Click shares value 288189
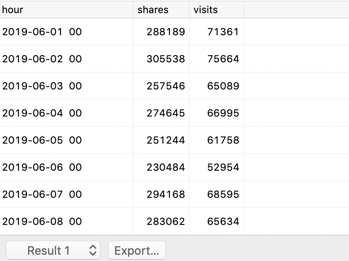 point(165,32)
